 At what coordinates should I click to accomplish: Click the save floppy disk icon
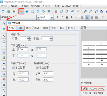point(14,11)
